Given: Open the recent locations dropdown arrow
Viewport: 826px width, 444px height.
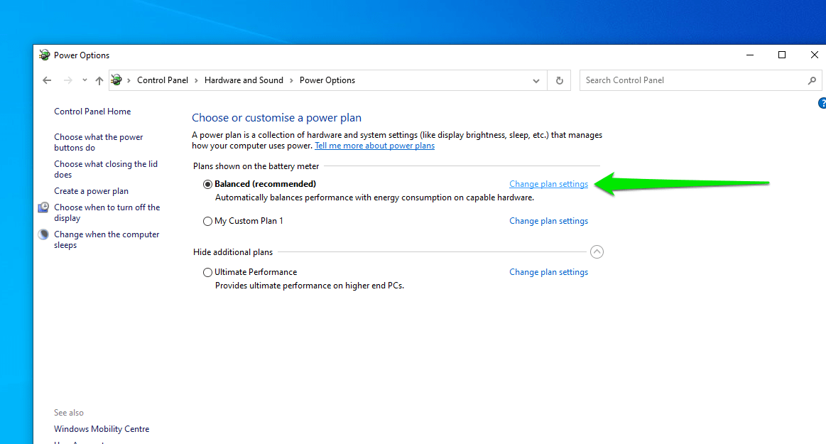Looking at the screenshot, I should [85, 80].
